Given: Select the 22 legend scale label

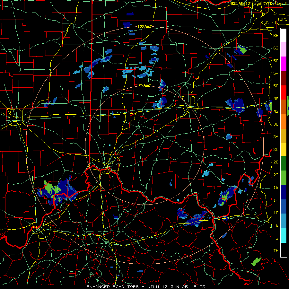Looking at the screenshot, I should (x=276, y=175).
